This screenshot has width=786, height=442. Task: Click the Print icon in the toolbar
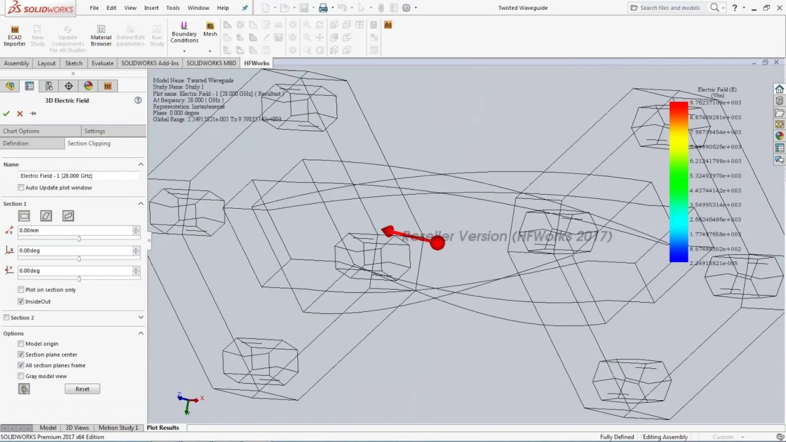pos(323,8)
